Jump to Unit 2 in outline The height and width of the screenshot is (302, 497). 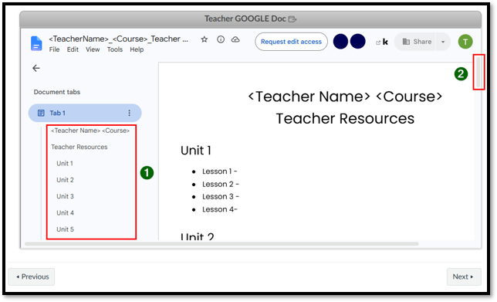point(65,180)
